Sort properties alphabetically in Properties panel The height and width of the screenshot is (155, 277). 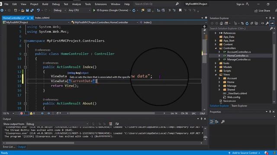click(x=217, y=121)
